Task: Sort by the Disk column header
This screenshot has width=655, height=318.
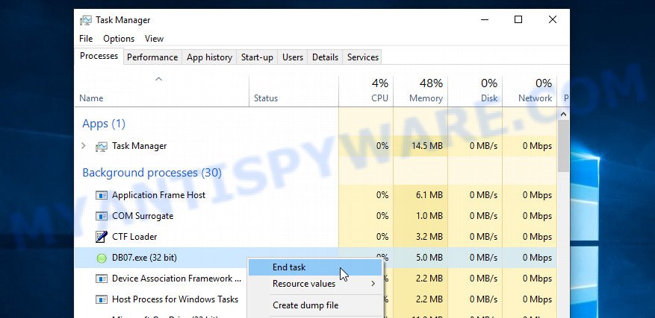Action: pyautogui.click(x=475, y=91)
